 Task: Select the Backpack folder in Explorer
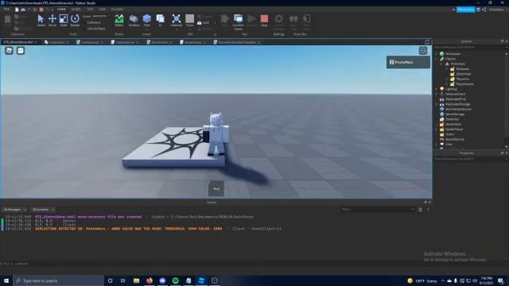tap(462, 69)
